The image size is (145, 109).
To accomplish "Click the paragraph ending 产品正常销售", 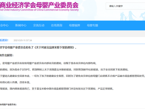I will 57,89.
